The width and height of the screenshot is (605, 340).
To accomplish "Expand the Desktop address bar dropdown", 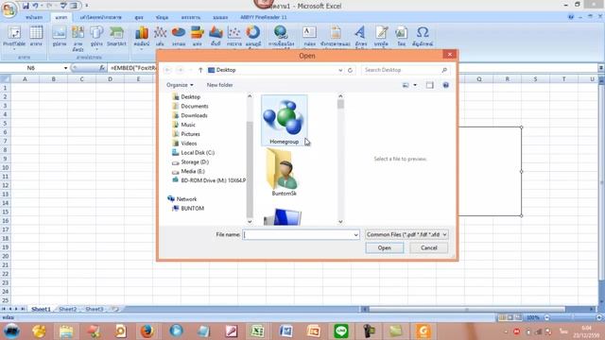I will 340,70.
